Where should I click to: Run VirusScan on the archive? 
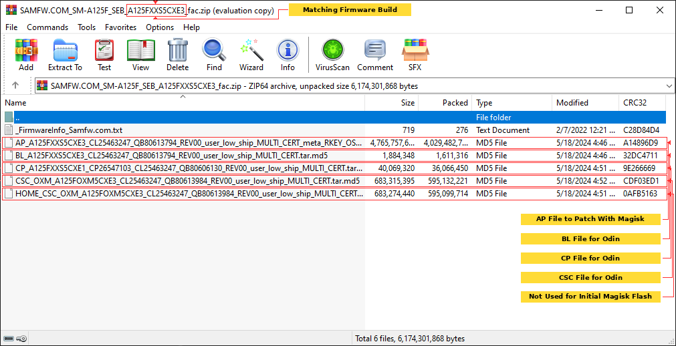pyautogui.click(x=332, y=55)
